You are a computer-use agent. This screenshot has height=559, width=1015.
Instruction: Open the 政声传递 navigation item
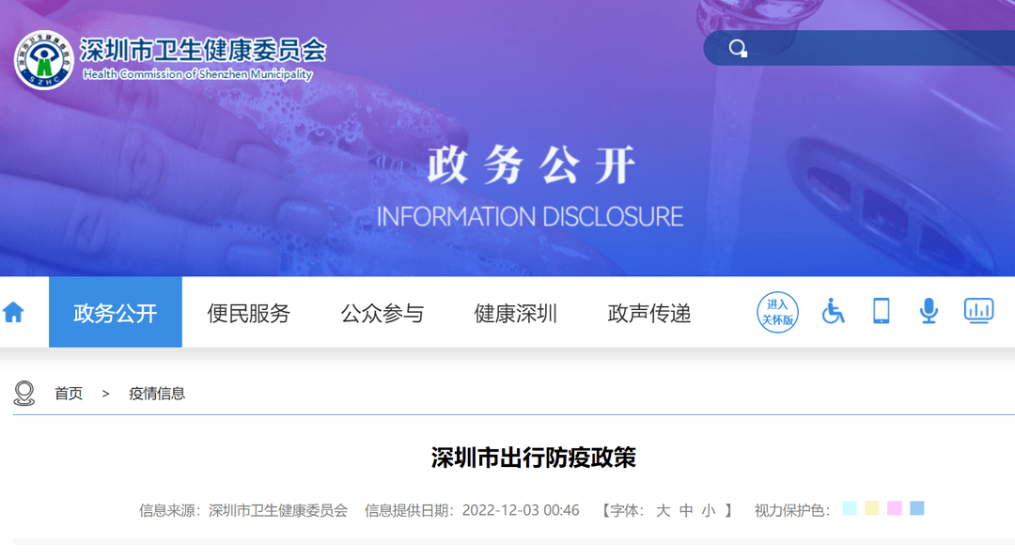tap(649, 313)
